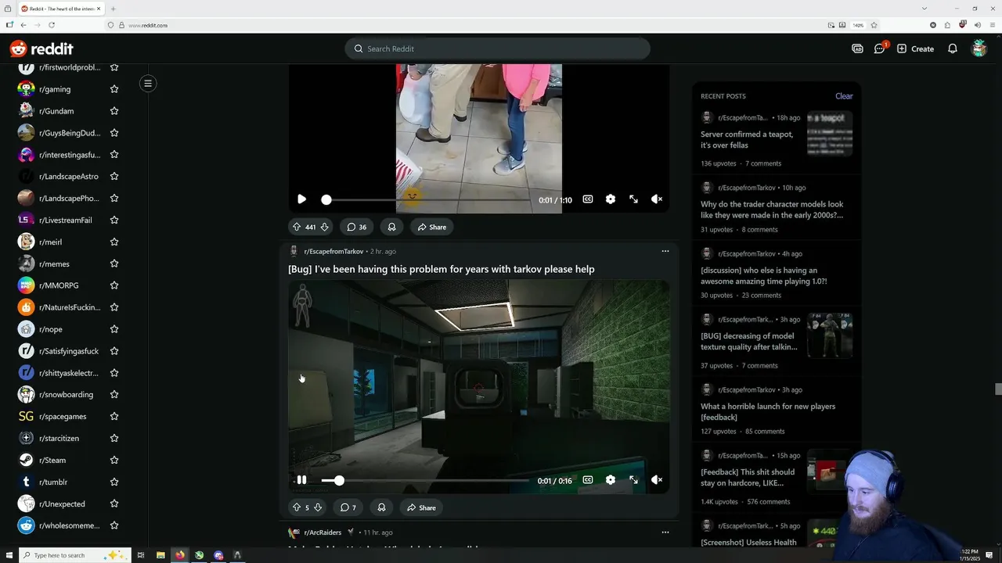1002x563 pixels.
Task: Click the browser address bar
Action: coord(470,25)
